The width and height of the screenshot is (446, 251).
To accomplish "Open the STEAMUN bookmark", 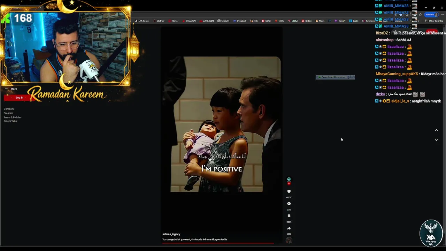I will point(189,21).
